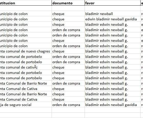
Task: Click the cell 'bladimir newball'
Action: (x=113, y=14)
